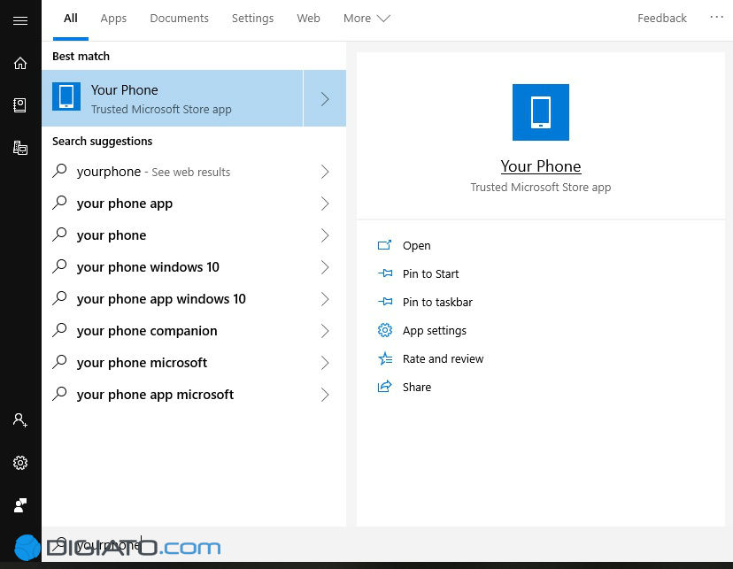Screen dimensions: 733x569
Task: Click 'your phone app windows 10' text
Action: coord(161,299)
